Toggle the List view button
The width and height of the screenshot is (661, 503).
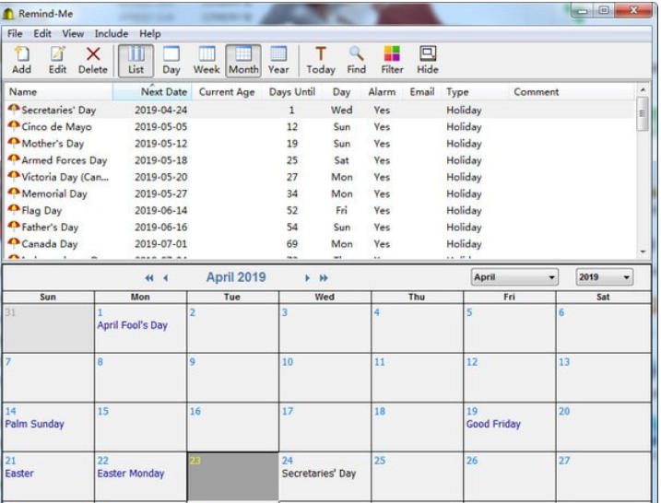[136, 55]
